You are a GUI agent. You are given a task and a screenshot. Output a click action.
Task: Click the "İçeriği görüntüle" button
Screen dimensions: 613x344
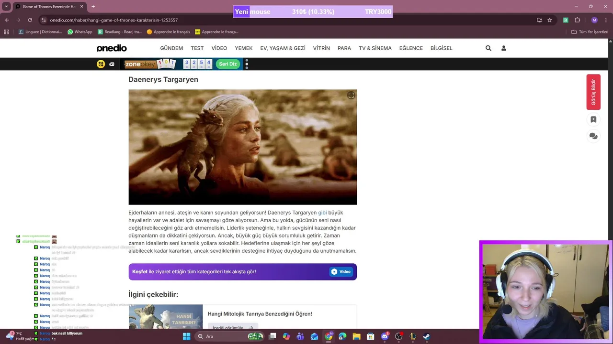(x=233, y=327)
